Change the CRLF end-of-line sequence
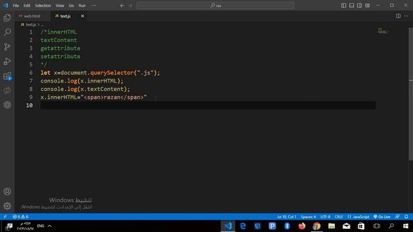The height and width of the screenshot is (232, 413). point(339,217)
